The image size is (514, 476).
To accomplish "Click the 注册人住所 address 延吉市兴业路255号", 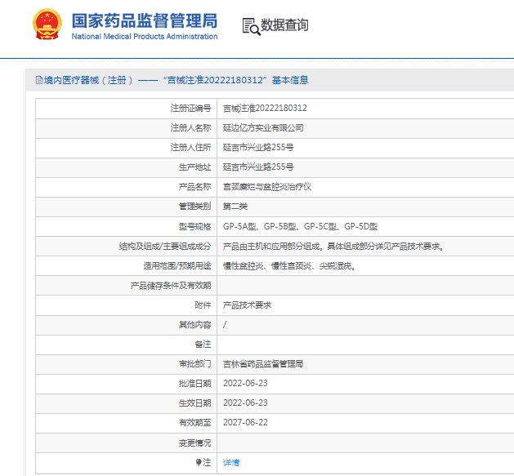I will (258, 148).
